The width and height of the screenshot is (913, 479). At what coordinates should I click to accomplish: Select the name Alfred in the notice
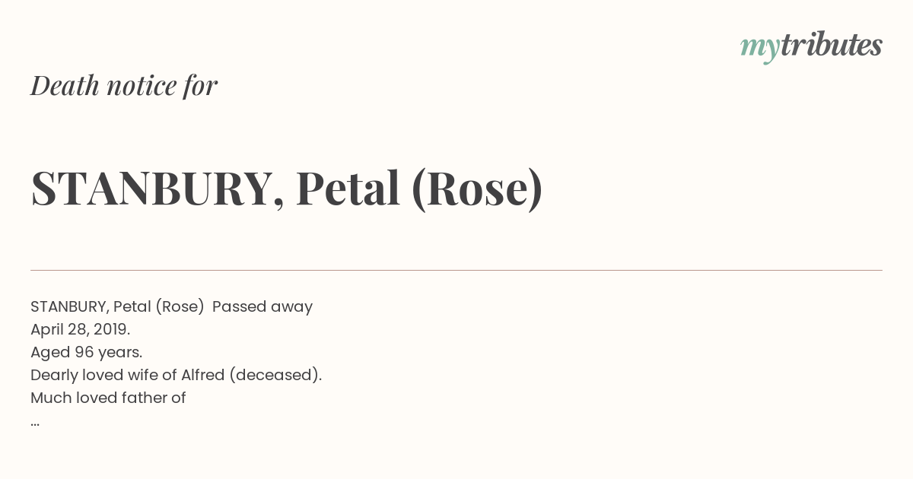pos(202,375)
